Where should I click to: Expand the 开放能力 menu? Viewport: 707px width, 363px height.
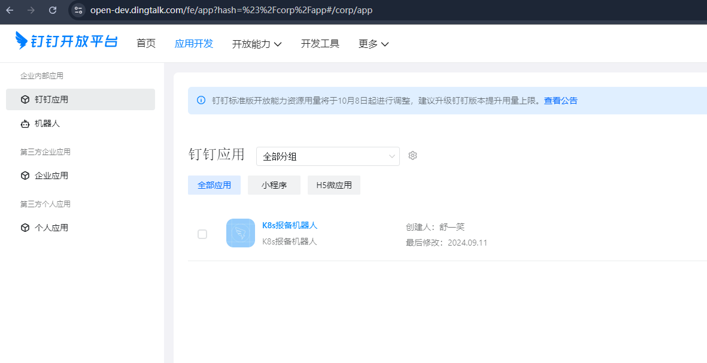pyautogui.click(x=257, y=44)
